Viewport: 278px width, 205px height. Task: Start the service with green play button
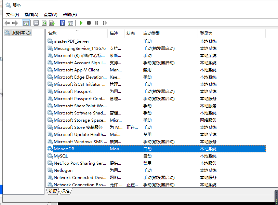pyautogui.click(x=81, y=23)
